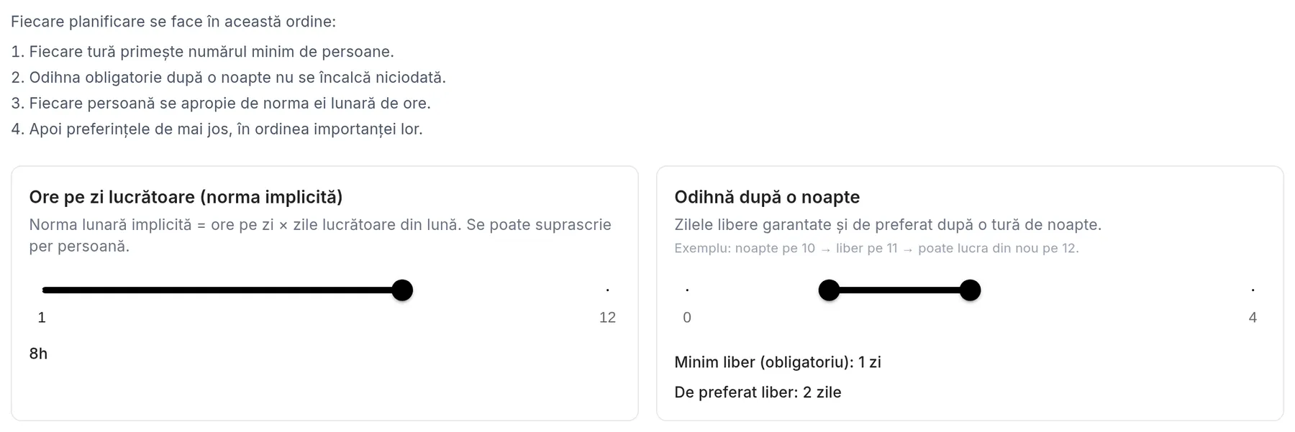Click the hours-per-day slider handle at 8h
The height and width of the screenshot is (432, 1295).
pos(402,290)
